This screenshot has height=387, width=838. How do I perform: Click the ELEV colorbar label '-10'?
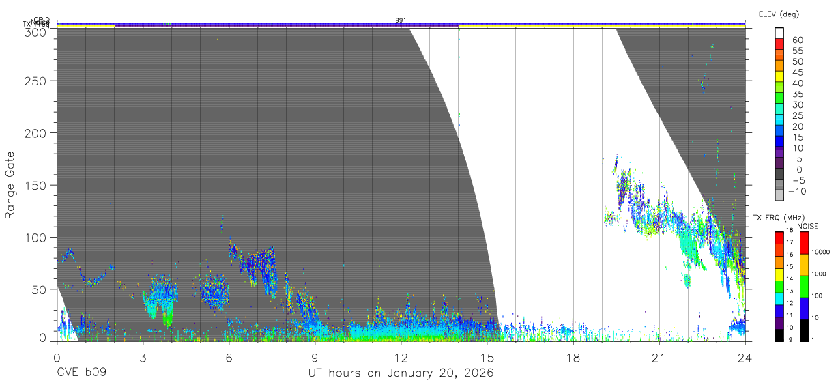pyautogui.click(x=796, y=191)
